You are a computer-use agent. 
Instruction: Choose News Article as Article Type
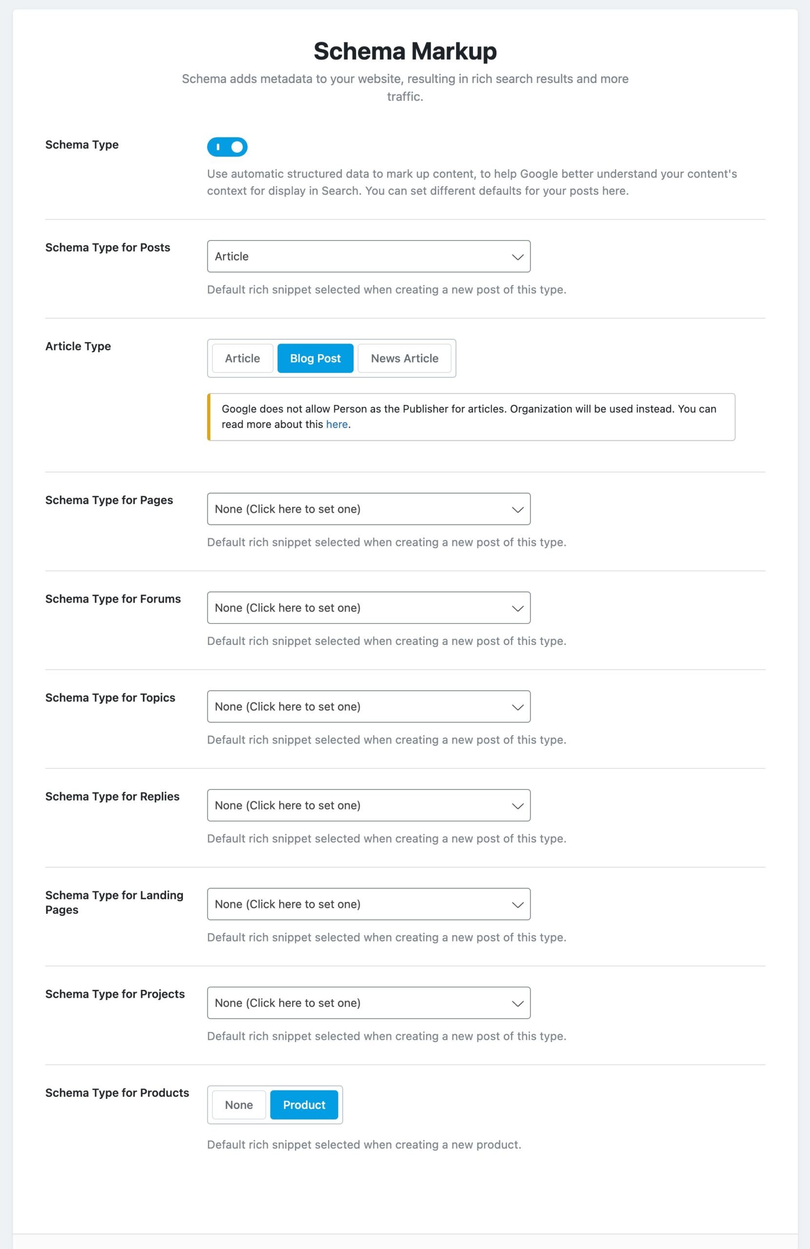404,359
